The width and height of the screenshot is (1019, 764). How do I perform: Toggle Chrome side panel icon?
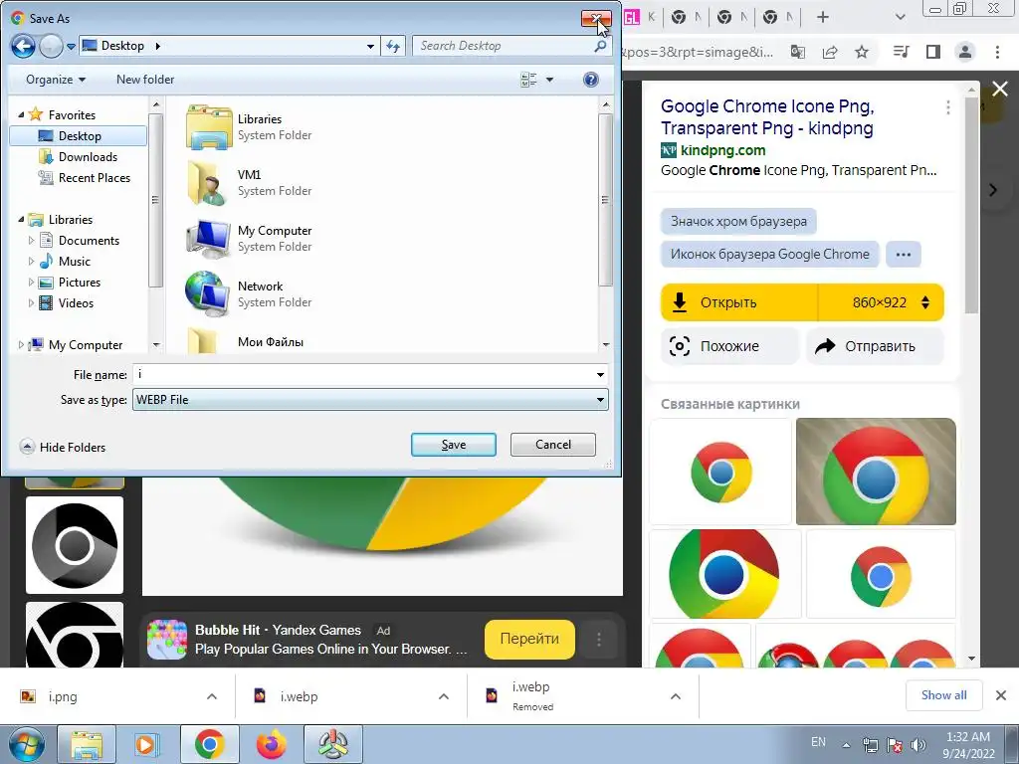(x=933, y=52)
